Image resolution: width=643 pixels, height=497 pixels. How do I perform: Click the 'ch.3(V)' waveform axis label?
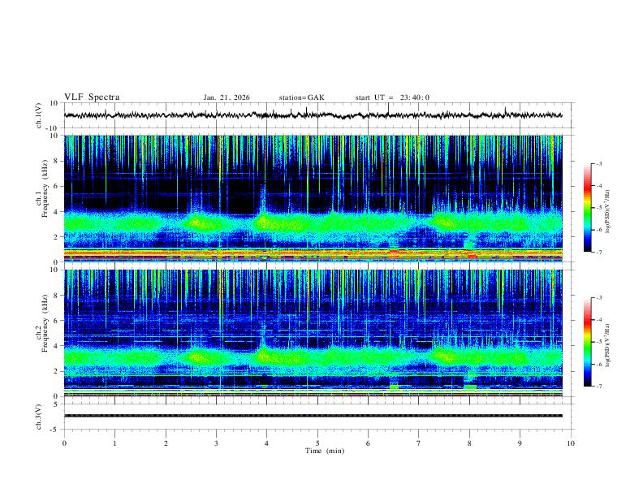pos(39,417)
